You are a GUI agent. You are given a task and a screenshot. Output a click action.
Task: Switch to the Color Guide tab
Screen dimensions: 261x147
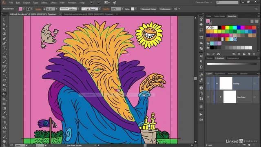[219, 16]
